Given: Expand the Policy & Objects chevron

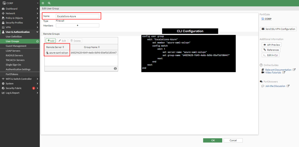Looking at the screenshot, I should coord(37,18).
